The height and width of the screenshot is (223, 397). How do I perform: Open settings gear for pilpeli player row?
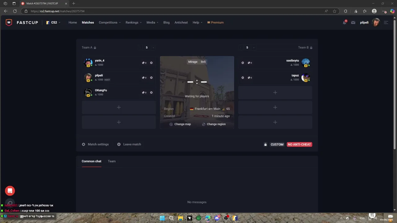(151, 78)
